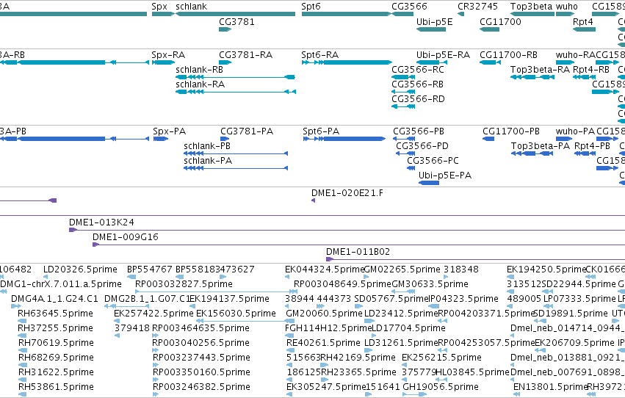
Task: Click the schlank-PA protein label
Action: point(208,161)
